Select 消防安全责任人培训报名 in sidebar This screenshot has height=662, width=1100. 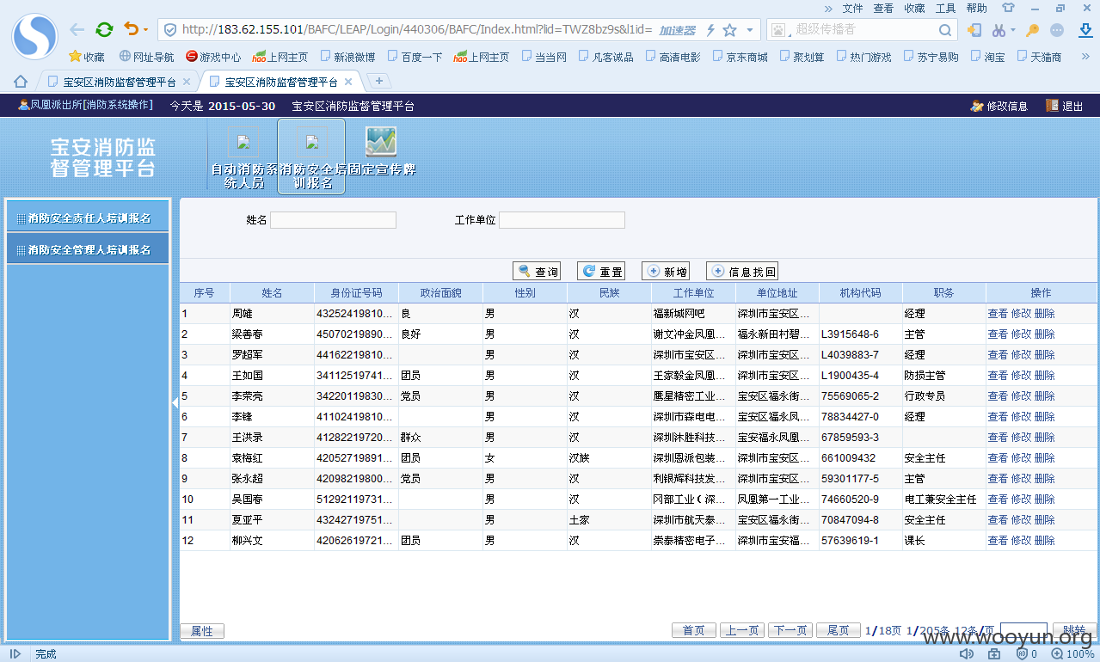tap(88, 218)
